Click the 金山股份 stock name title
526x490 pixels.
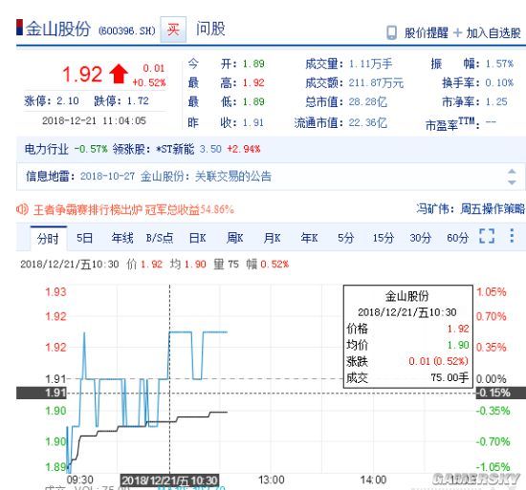[x=58, y=29]
